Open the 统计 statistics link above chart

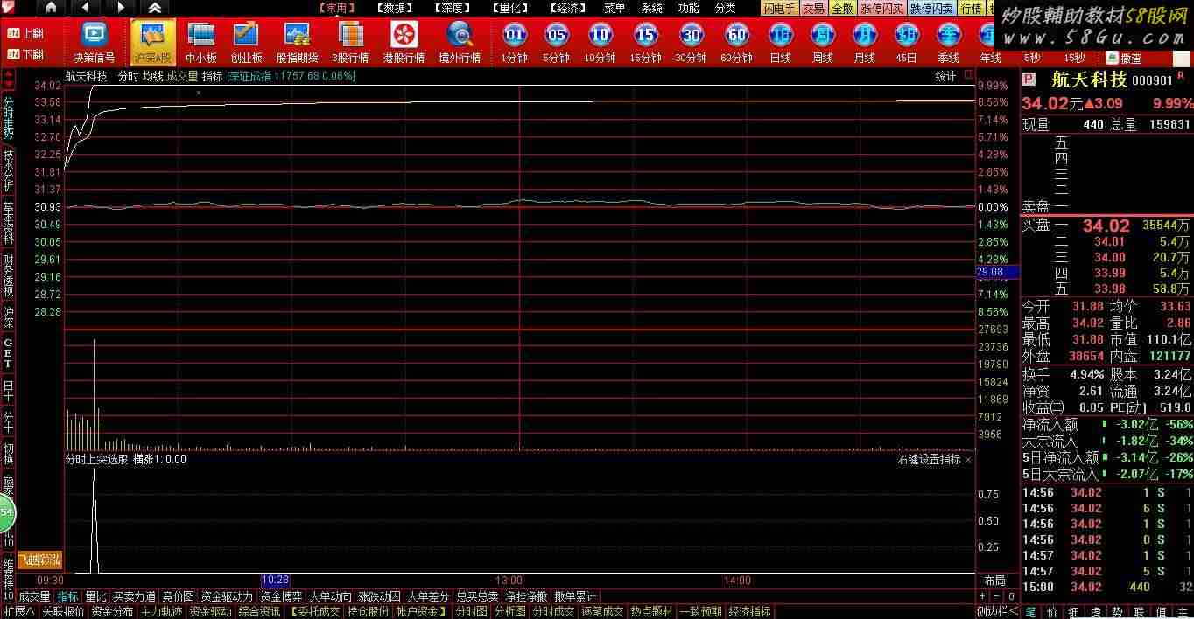click(945, 76)
